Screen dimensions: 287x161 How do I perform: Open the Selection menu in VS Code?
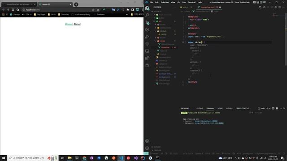coord(165,2)
